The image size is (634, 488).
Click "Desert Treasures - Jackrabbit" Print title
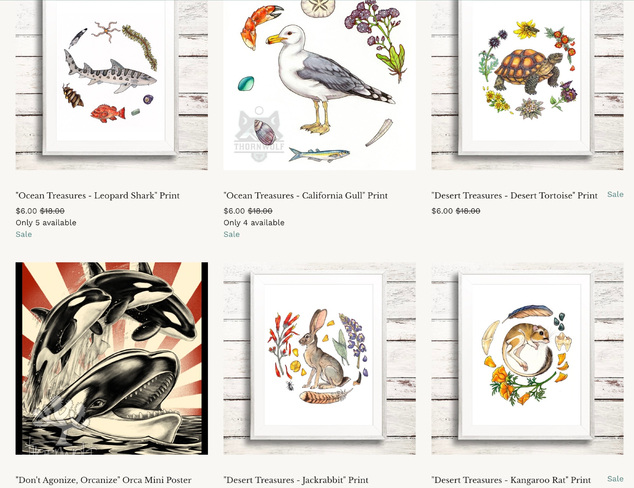[x=296, y=480]
